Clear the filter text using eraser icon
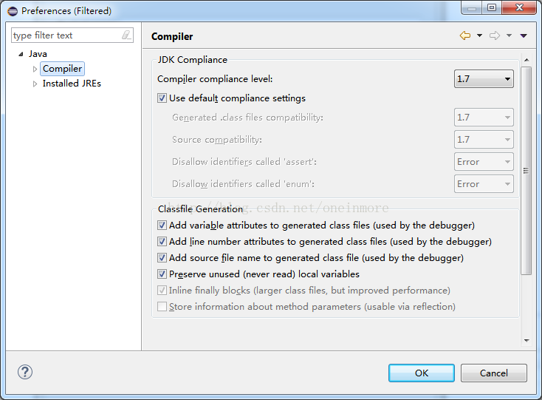Viewport: 542px width, 400px height. pos(127,35)
